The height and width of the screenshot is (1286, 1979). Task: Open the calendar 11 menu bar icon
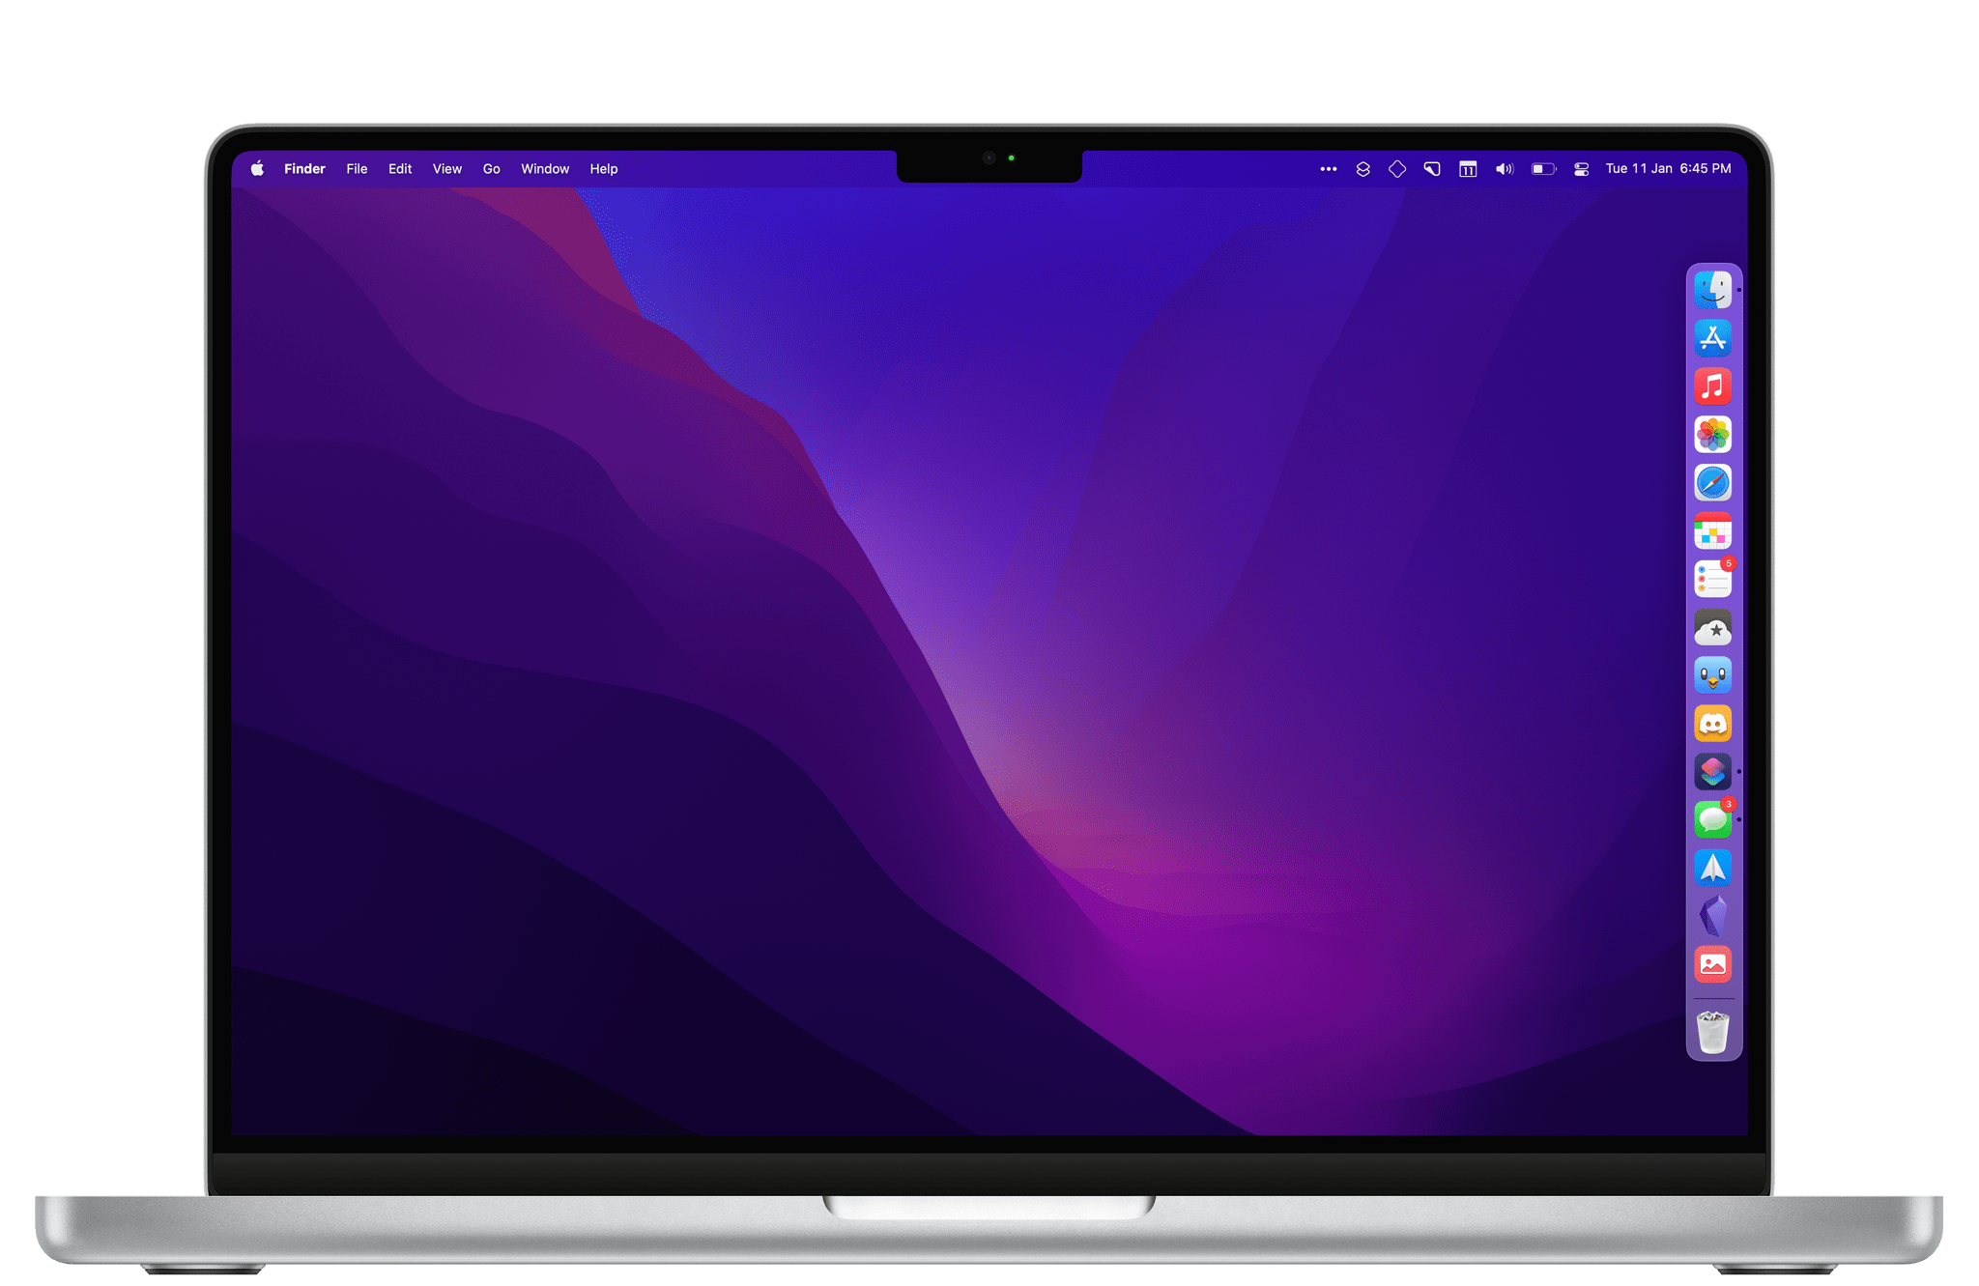[x=1468, y=169]
